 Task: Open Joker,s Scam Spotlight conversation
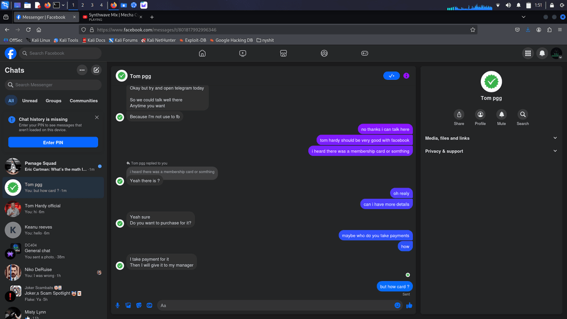(x=53, y=294)
